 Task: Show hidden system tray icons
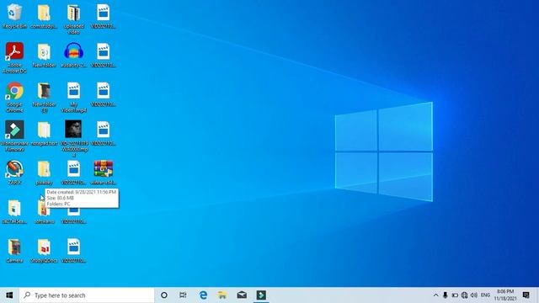coord(435,295)
